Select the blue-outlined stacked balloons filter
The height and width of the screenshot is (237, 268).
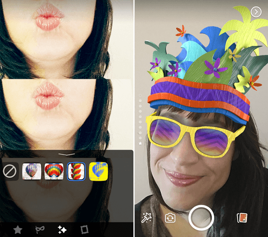pos(76,171)
